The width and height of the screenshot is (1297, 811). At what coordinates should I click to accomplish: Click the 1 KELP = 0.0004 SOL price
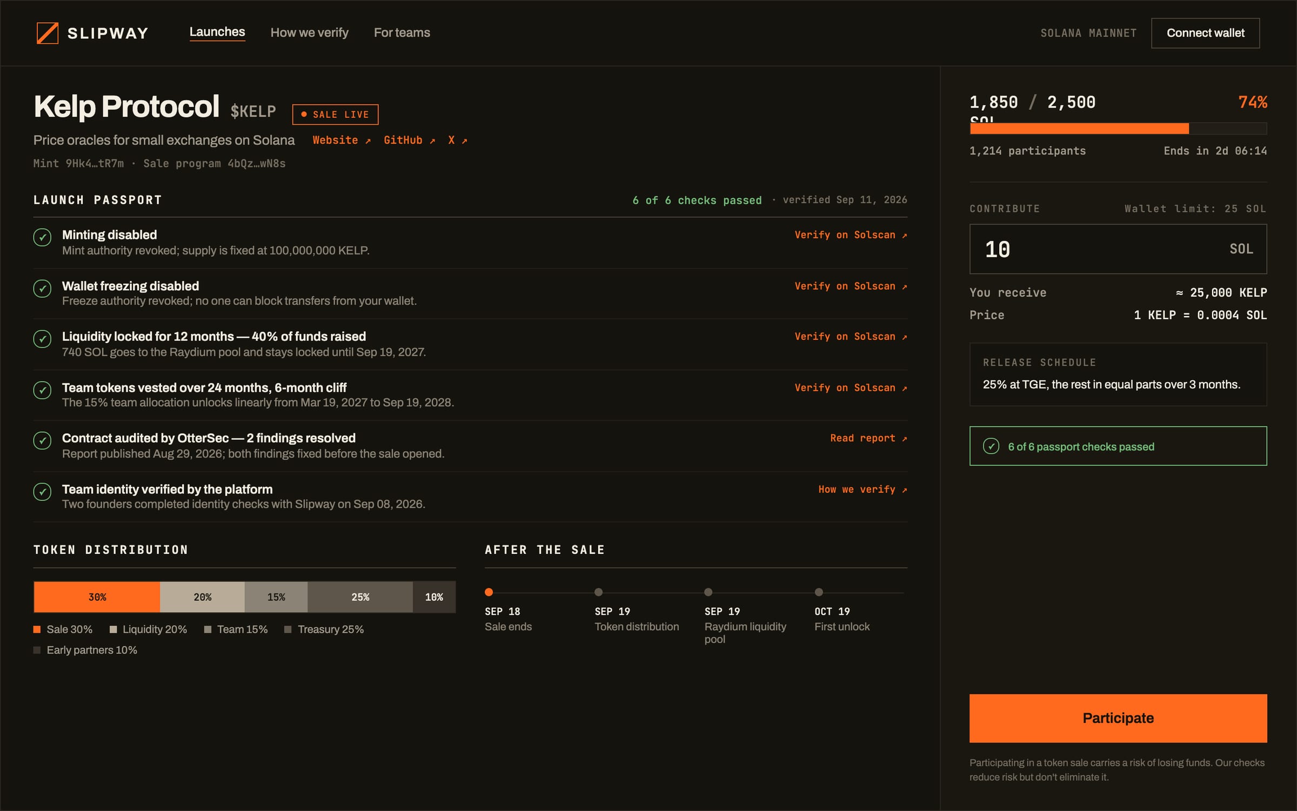point(1200,316)
